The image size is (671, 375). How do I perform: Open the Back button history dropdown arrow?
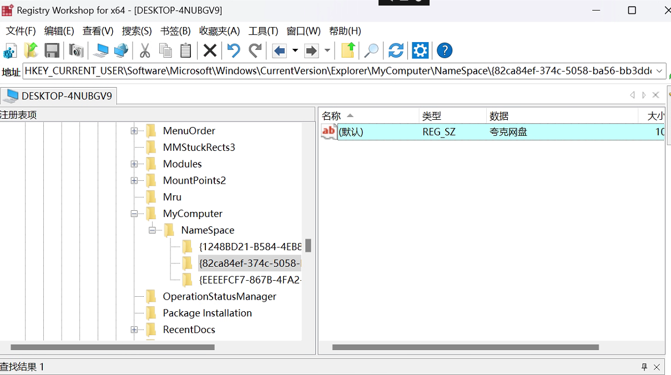tap(295, 51)
